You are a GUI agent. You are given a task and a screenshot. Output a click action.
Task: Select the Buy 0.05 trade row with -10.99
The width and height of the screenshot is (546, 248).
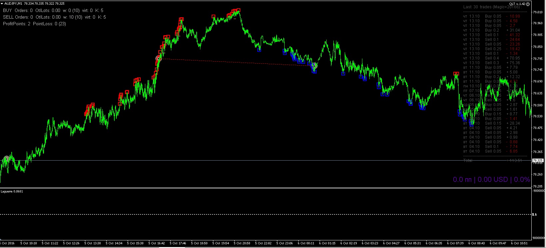click(x=492, y=16)
